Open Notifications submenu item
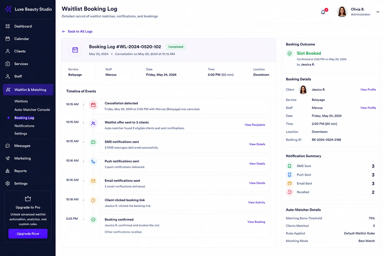The width and height of the screenshot is (385, 256). [x=24, y=126]
